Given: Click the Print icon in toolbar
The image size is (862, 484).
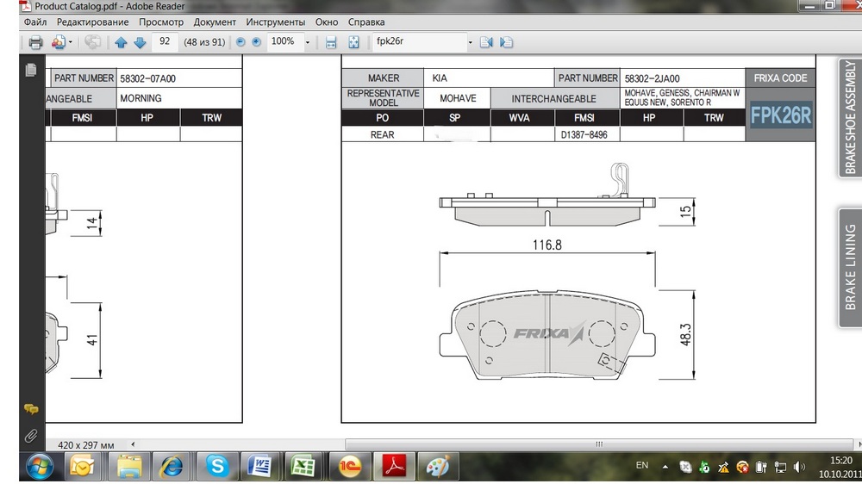Looking at the screenshot, I should [35, 42].
